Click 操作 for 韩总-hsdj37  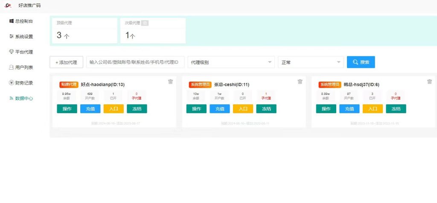coord(326,109)
